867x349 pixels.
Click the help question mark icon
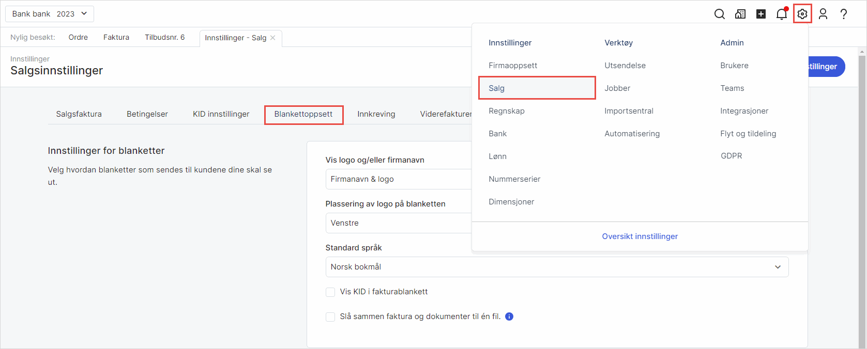844,14
